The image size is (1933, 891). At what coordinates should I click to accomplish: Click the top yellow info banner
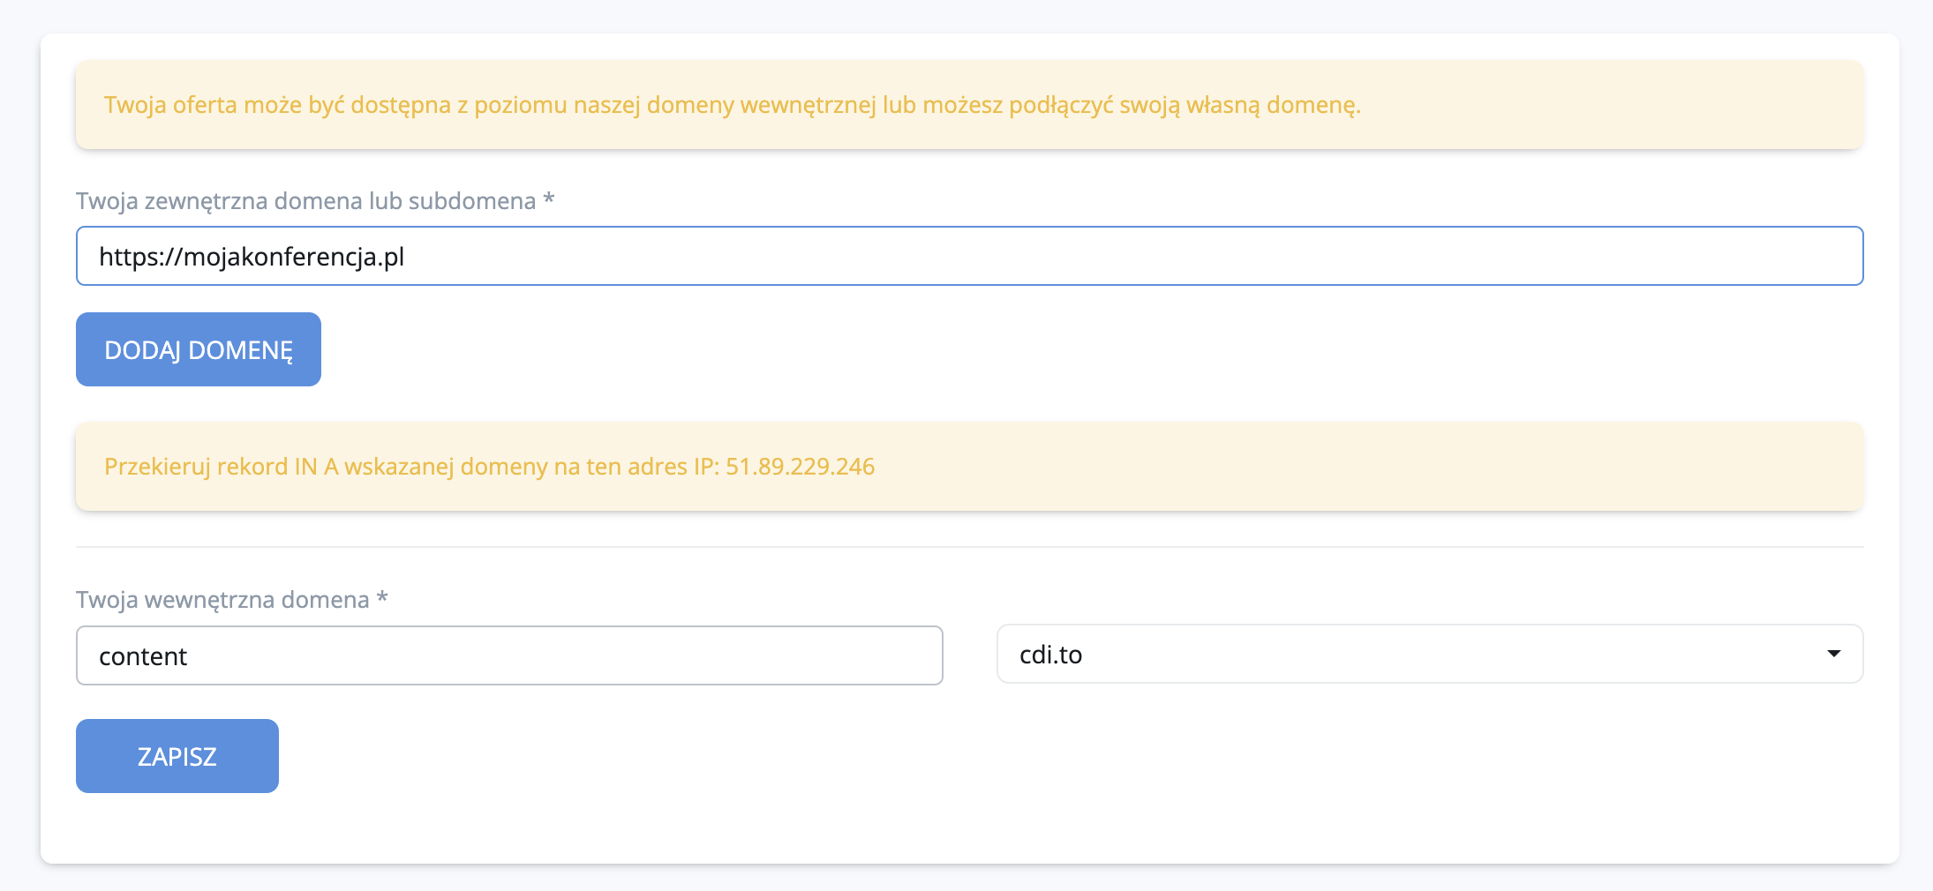[969, 105]
